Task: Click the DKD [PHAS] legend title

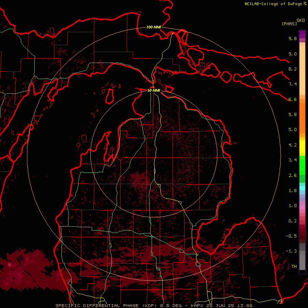Action: coord(293,22)
